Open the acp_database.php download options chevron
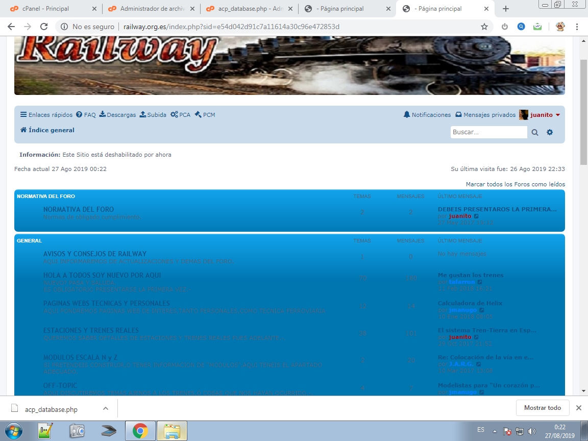Viewport: 588px width, 441px height. 106,408
